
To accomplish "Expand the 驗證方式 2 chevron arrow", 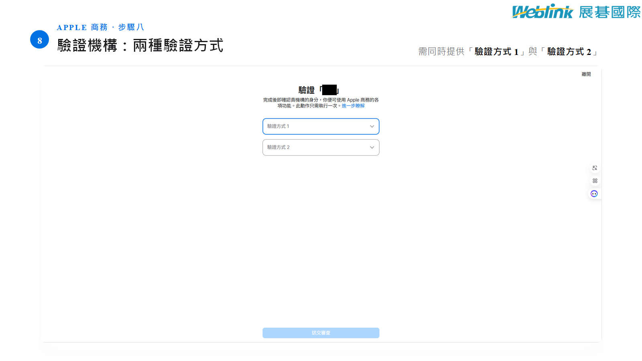I will coord(372,148).
